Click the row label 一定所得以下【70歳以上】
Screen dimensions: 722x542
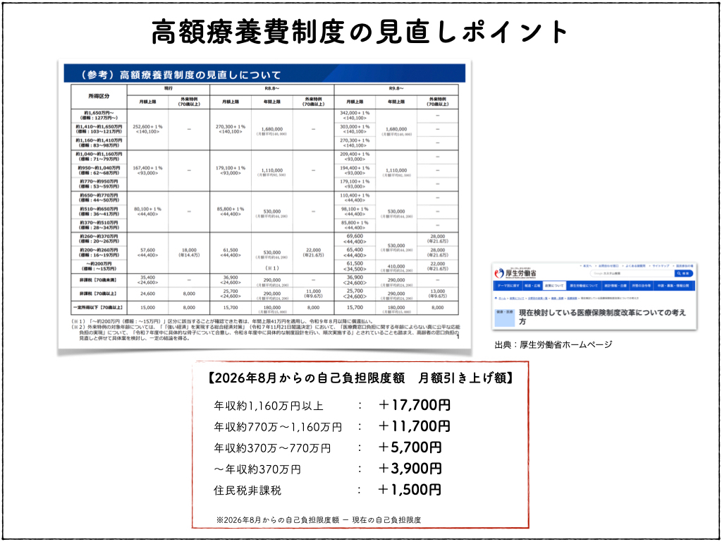98,308
